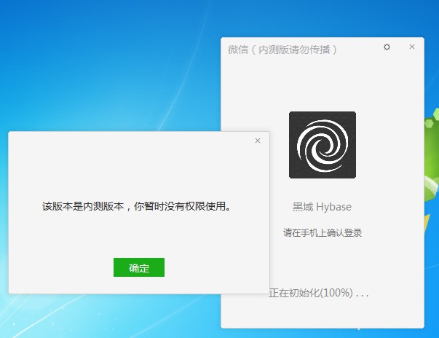
Task: Click the spiral profile avatar
Action: click(323, 145)
